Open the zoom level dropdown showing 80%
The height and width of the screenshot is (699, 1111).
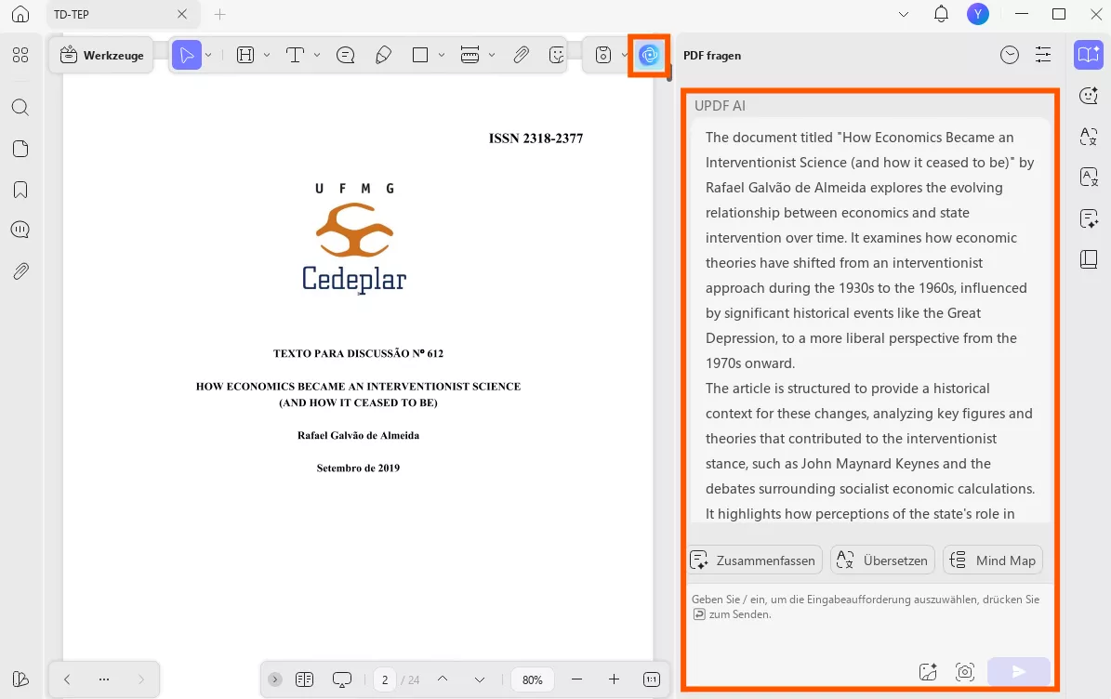[531, 679]
